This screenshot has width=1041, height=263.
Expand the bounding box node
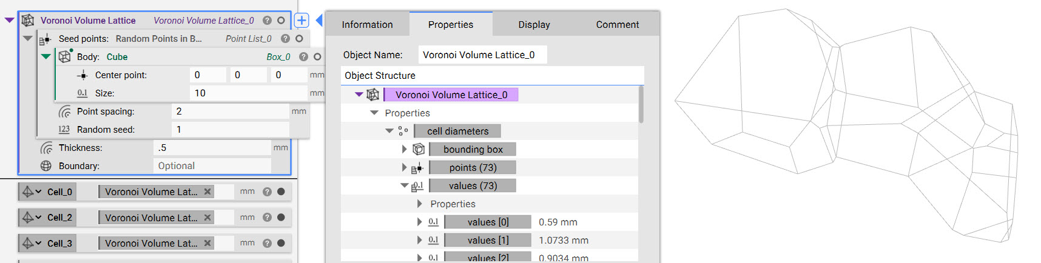coord(405,149)
